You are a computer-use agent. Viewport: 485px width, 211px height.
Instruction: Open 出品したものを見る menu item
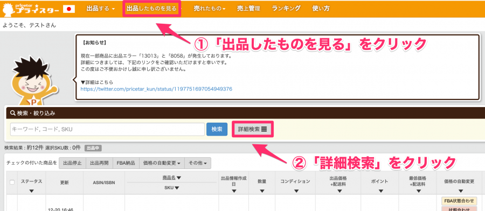pos(151,9)
